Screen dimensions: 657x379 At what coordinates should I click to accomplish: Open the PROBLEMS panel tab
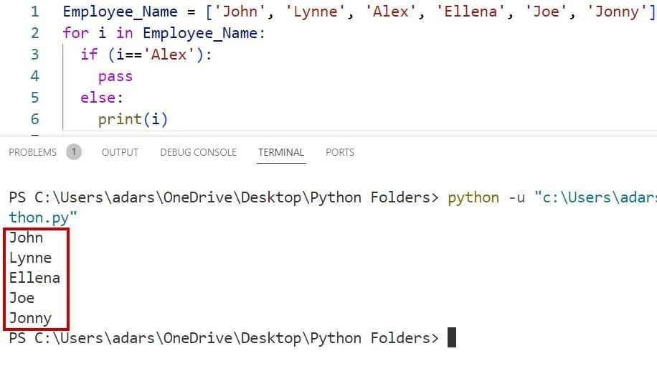pos(32,152)
